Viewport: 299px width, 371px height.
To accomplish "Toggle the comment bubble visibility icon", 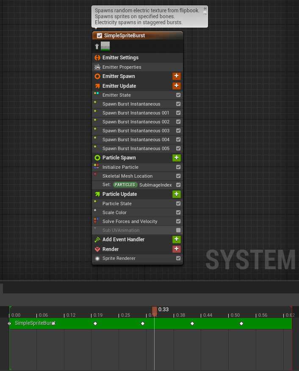I will [205, 13].
